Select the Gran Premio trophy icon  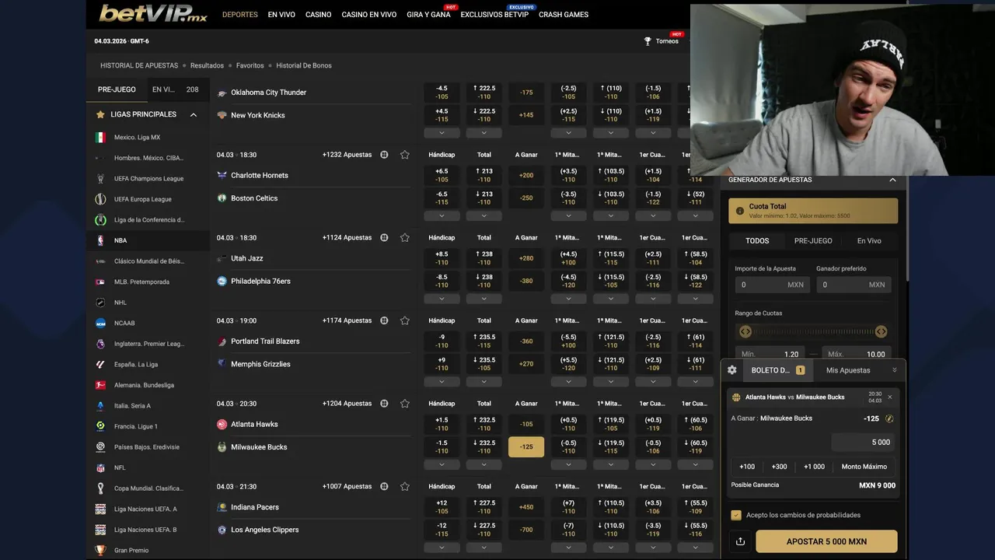tap(100, 551)
